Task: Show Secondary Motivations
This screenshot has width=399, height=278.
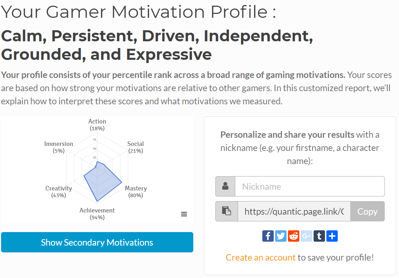Action: 97,242
